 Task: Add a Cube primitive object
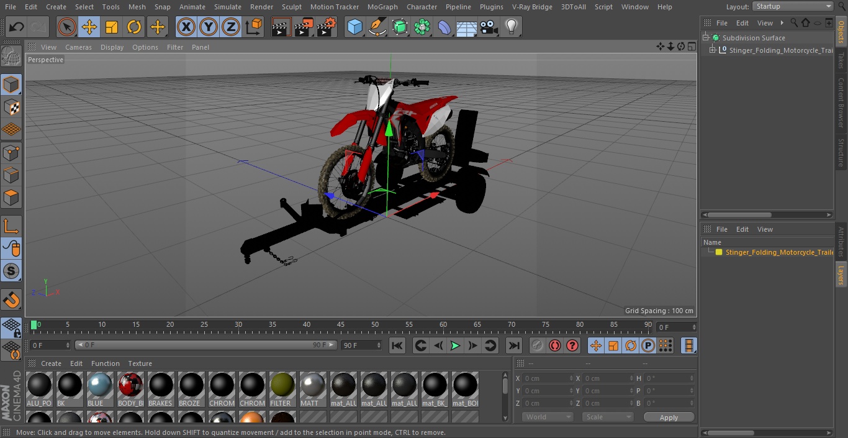tap(354, 27)
